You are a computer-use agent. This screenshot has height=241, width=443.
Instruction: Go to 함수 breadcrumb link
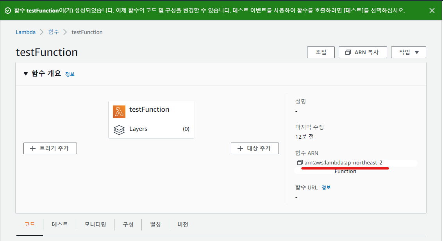pos(54,32)
